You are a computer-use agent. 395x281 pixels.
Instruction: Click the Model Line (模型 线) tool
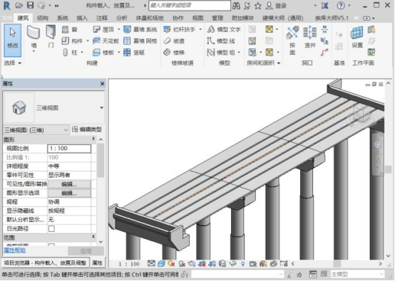(221, 41)
